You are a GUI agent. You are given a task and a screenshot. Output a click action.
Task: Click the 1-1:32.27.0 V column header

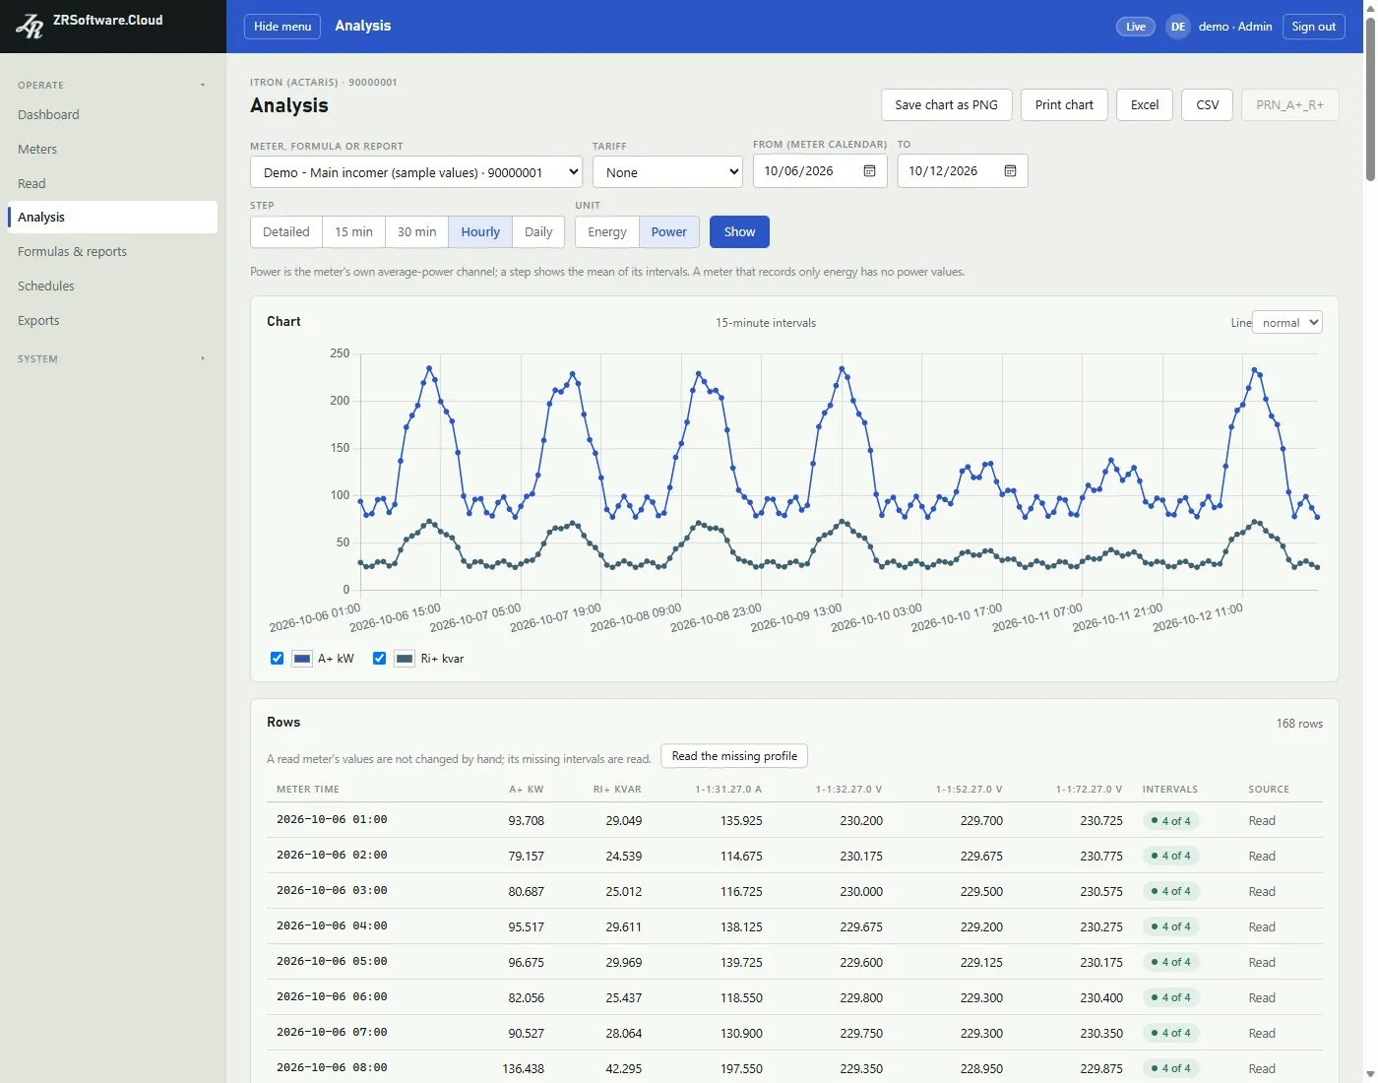[x=848, y=790]
